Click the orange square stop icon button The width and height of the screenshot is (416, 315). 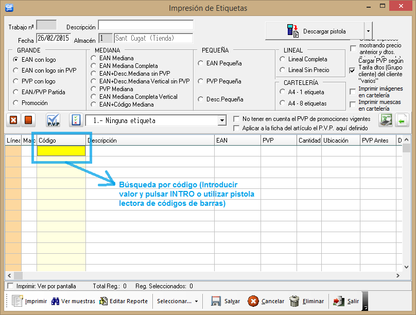[x=28, y=120]
